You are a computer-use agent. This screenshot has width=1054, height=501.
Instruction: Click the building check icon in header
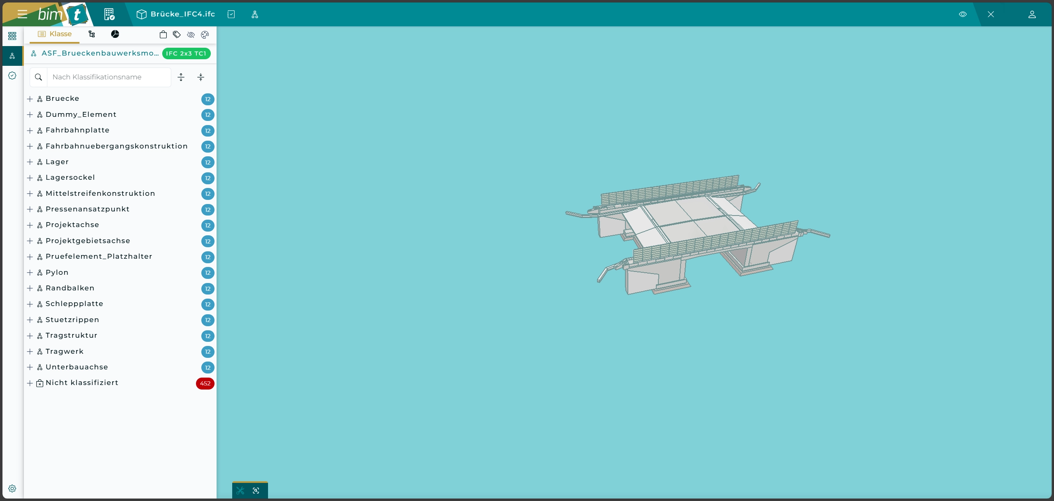coord(109,14)
